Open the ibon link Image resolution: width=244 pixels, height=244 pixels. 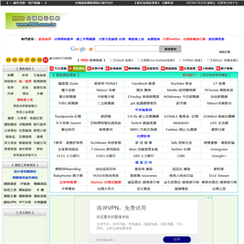point(144,149)
